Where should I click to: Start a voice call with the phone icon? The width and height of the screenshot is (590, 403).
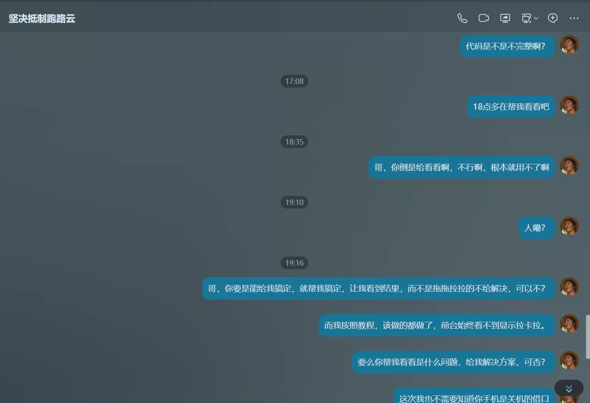point(462,18)
